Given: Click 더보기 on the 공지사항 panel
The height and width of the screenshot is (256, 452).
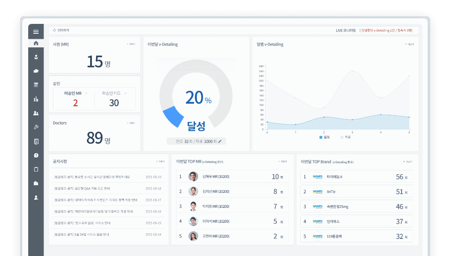Looking at the screenshot, I should pyautogui.click(x=160, y=162).
